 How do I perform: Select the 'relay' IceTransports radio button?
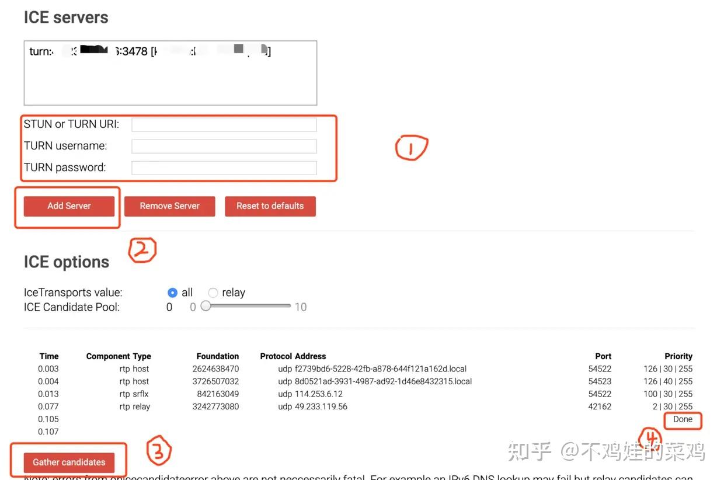click(213, 292)
